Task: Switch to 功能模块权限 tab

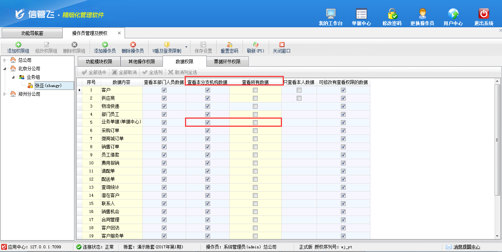Action: pos(99,62)
